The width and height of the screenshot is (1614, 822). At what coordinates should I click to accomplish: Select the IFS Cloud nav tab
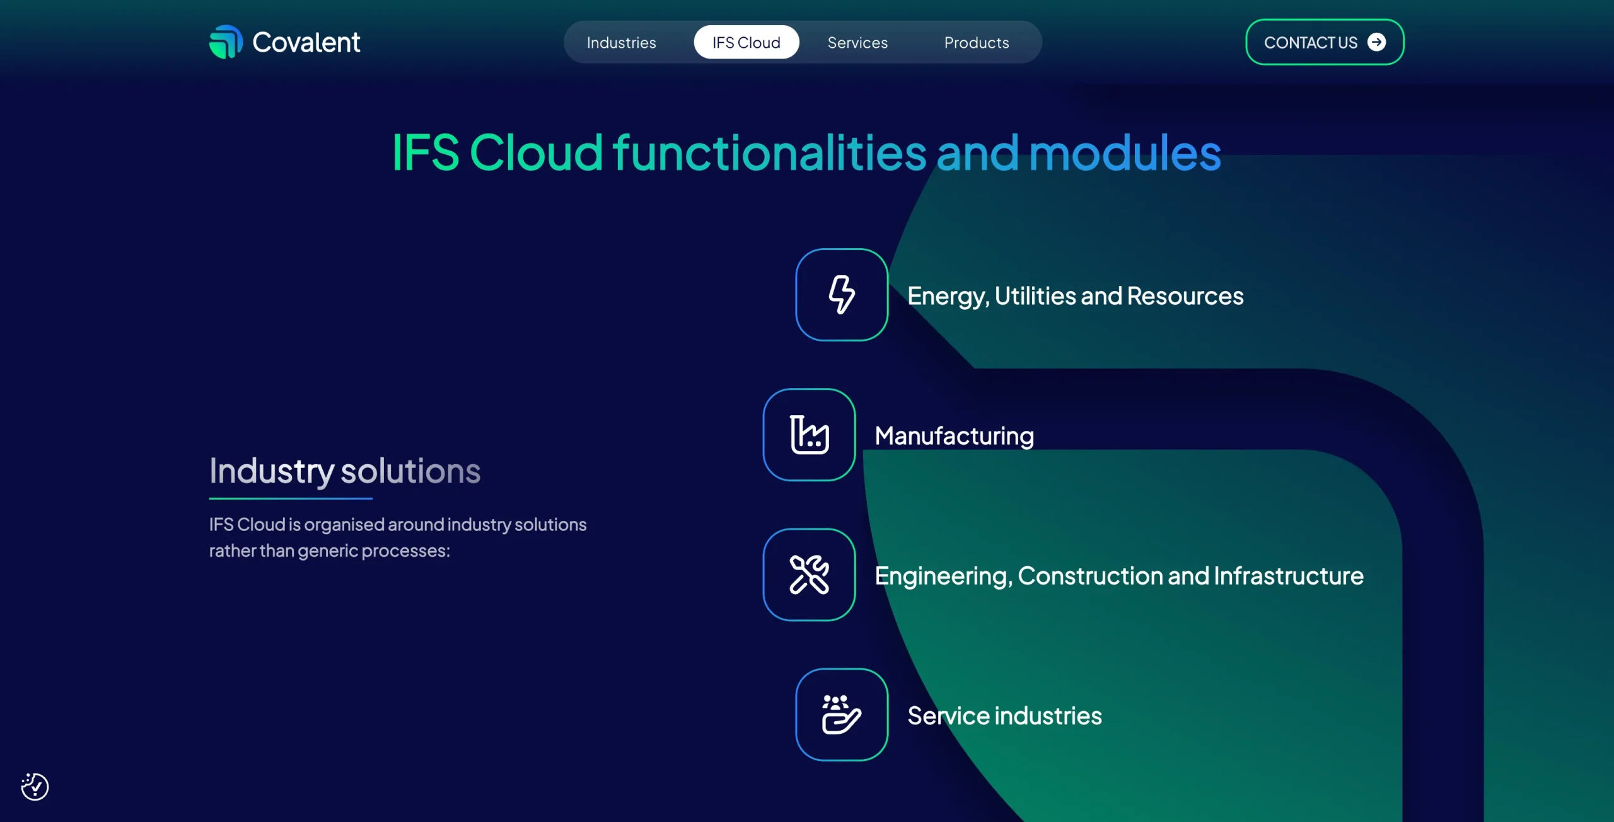(746, 42)
